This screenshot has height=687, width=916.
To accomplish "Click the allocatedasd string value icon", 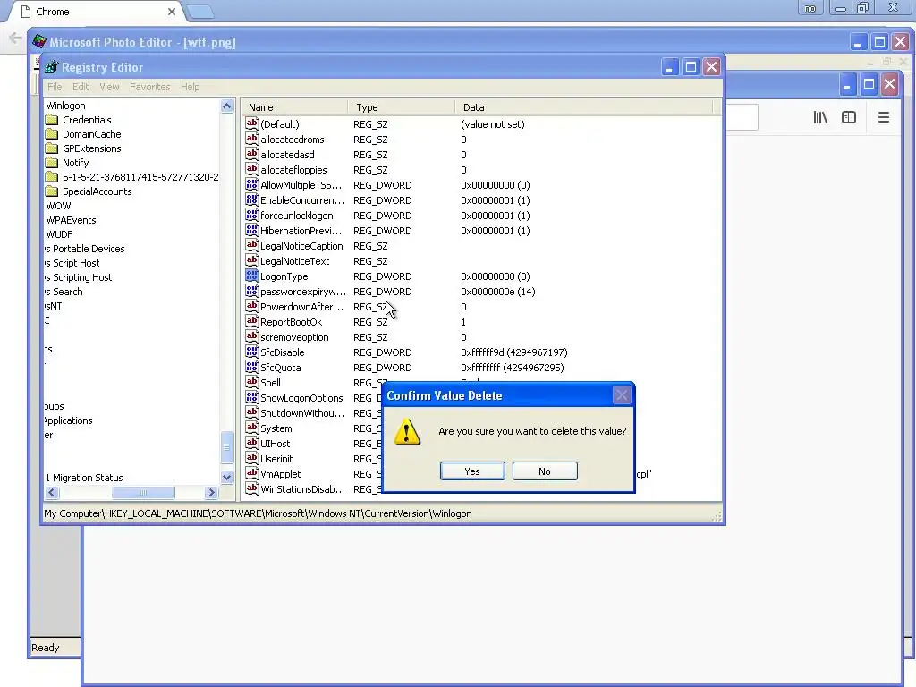I will [x=251, y=154].
